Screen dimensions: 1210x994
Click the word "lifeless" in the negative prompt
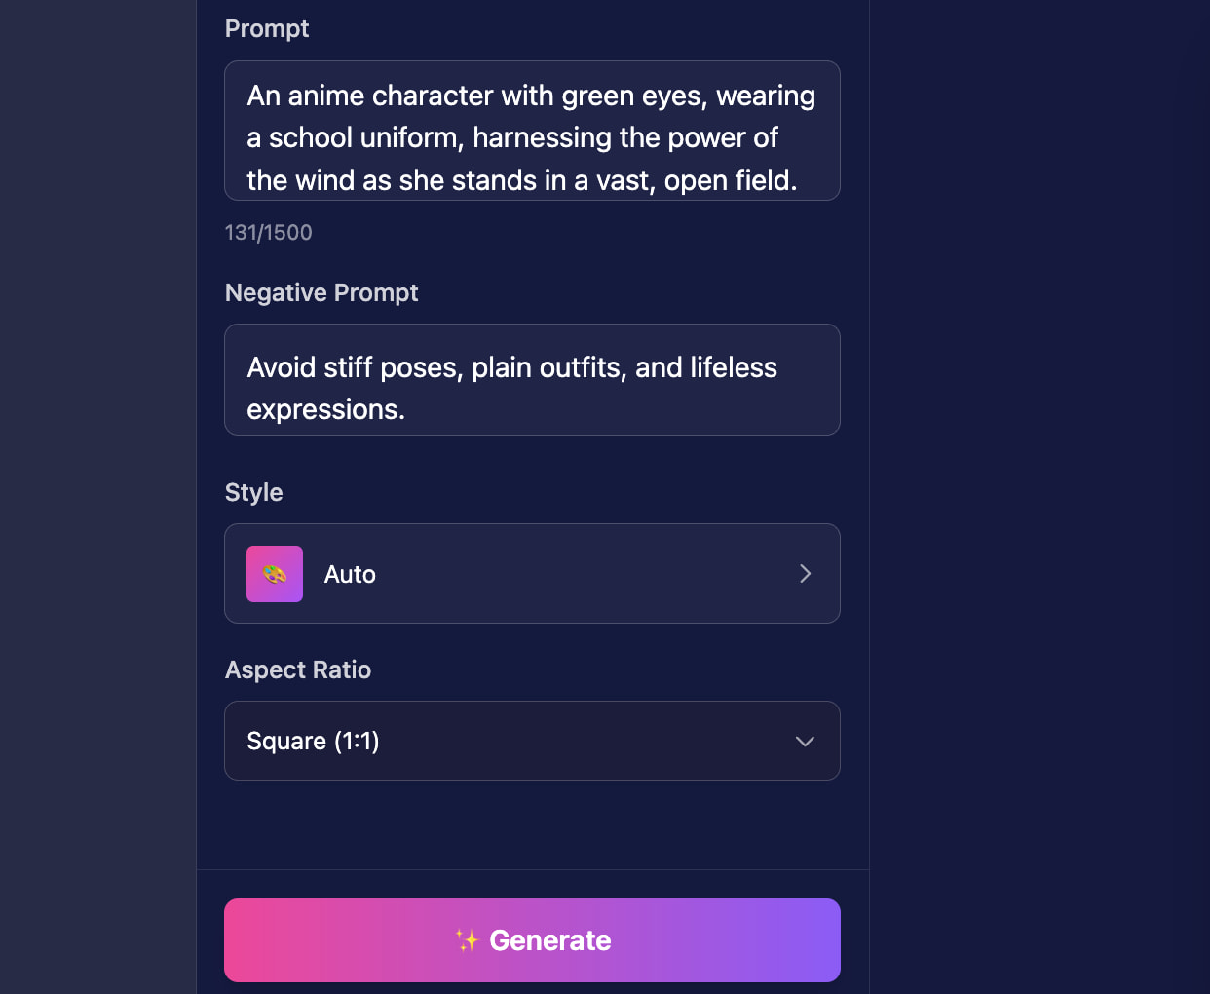coord(734,367)
